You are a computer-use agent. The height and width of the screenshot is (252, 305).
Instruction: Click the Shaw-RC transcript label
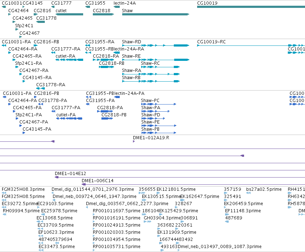point(151,63)
